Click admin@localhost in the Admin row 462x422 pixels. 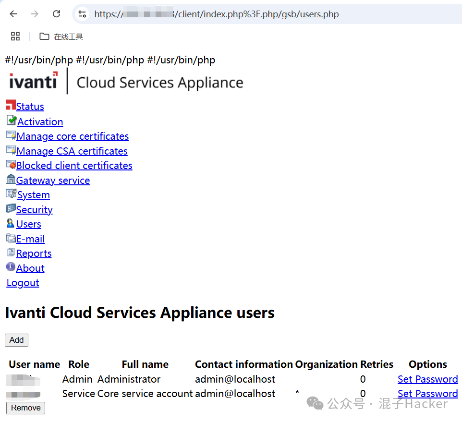235,379
